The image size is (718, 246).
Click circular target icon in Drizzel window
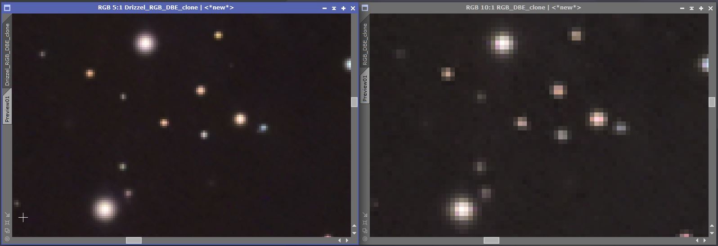tap(7, 239)
